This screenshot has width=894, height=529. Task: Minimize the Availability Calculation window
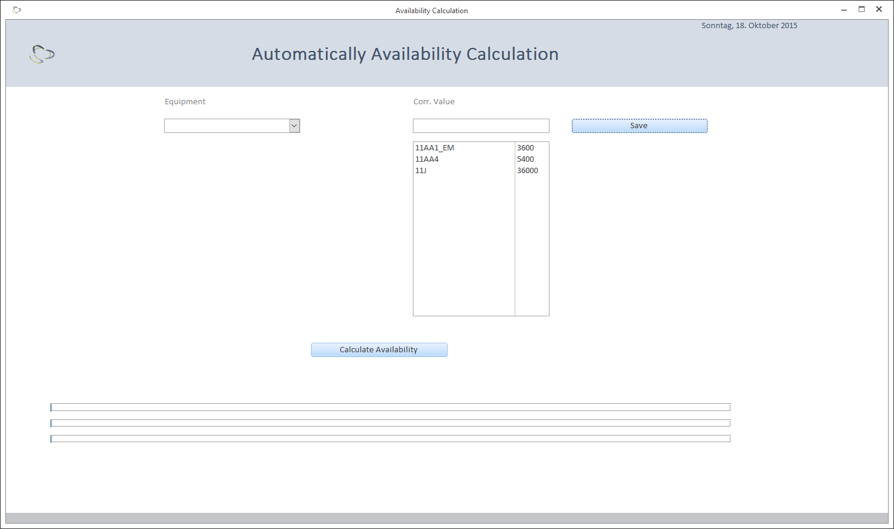pos(844,10)
